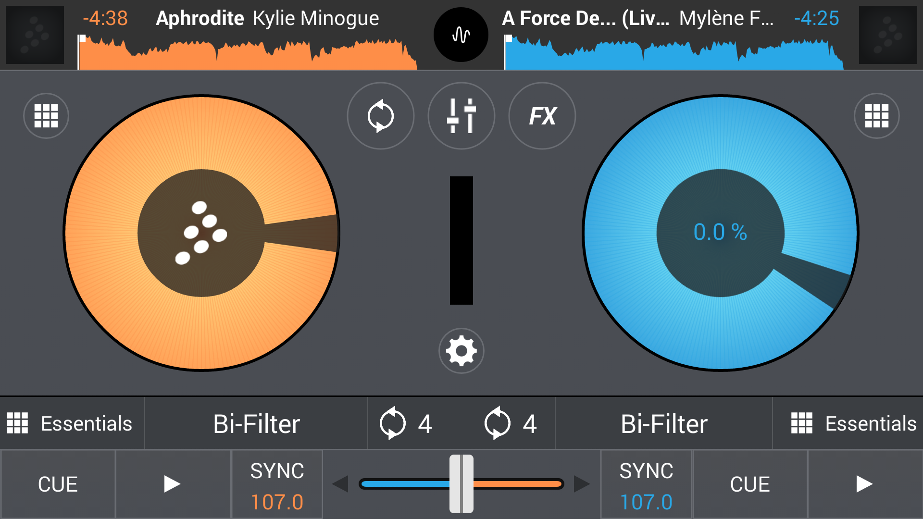Screen dimensions: 923x519
Task: Tap the center waveform automix button
Action: [461, 35]
